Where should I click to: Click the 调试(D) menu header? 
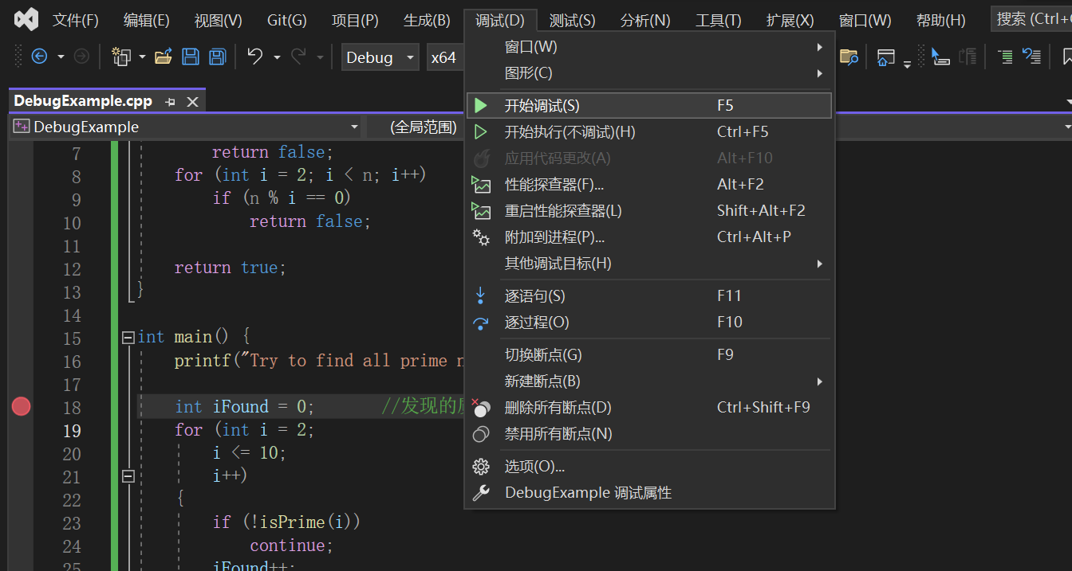(x=500, y=20)
